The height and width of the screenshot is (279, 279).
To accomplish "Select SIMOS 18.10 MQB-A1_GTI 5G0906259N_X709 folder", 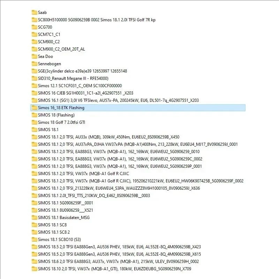I will point(115,269).
